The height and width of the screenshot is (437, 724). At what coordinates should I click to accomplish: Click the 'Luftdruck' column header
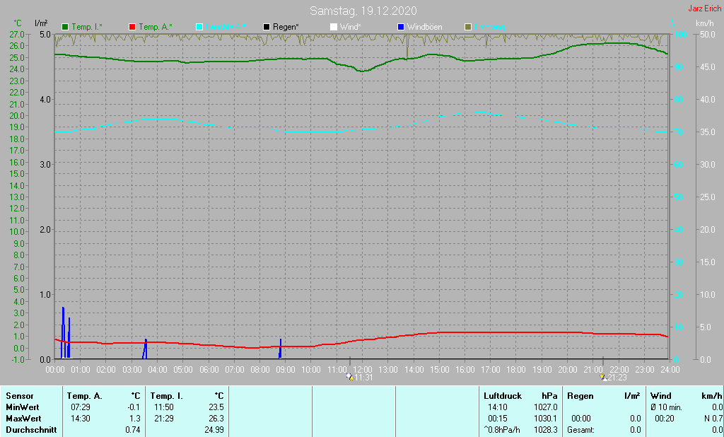pos(503,396)
